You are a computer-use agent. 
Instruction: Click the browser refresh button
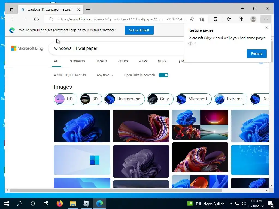(37, 19)
